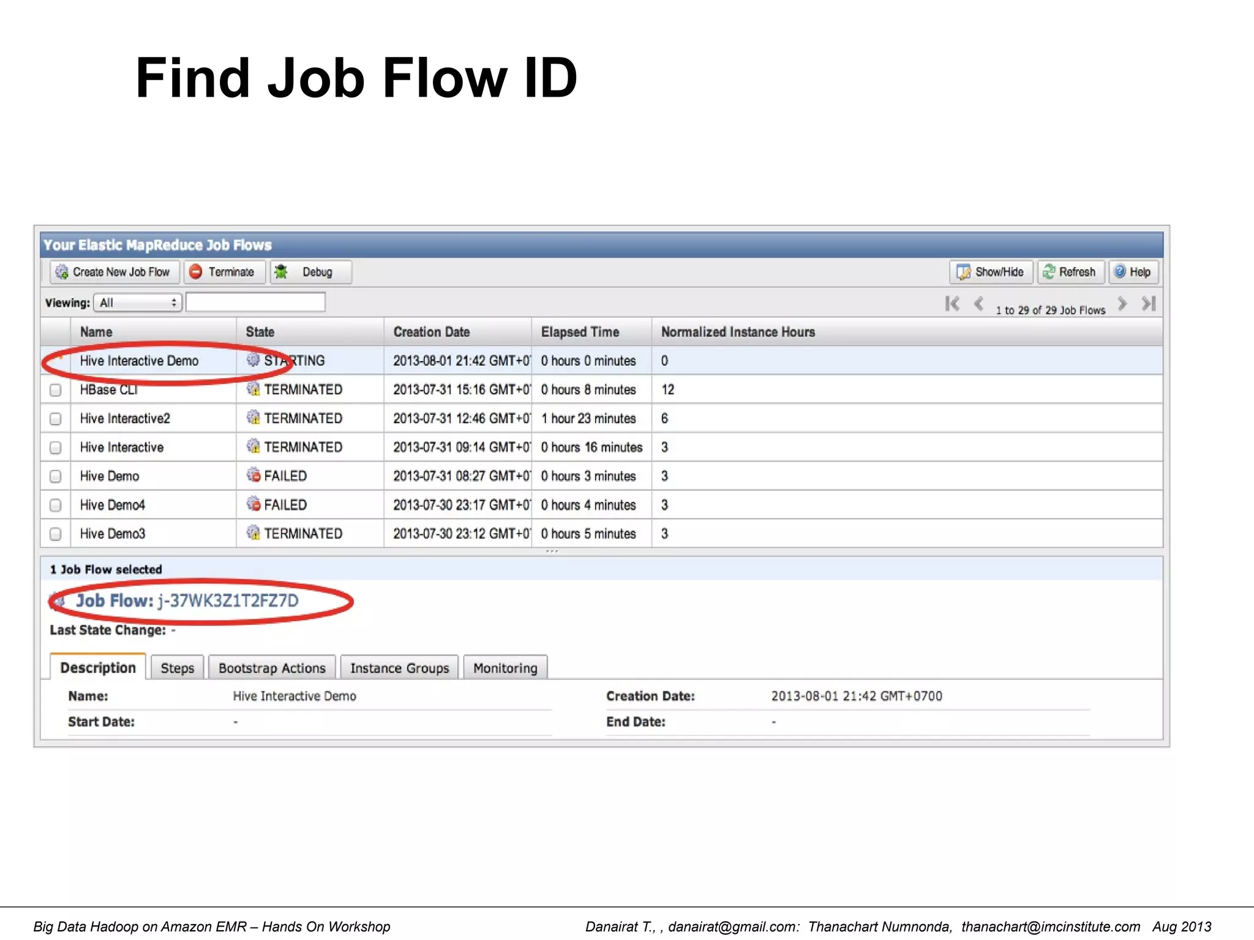Image resolution: width=1254 pixels, height=940 pixels.
Task: Click the job flow ID j-37WK3Z1T2FZ7D
Action: pyautogui.click(x=228, y=600)
